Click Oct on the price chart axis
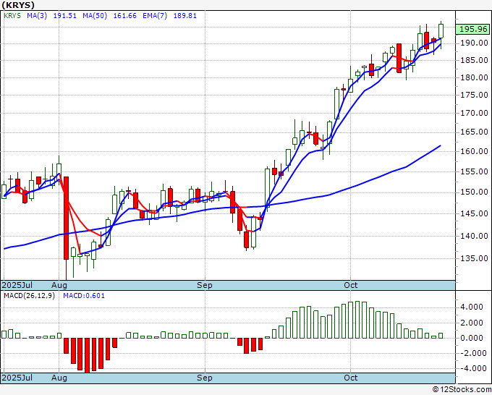The height and width of the screenshot is (395, 492). (350, 285)
